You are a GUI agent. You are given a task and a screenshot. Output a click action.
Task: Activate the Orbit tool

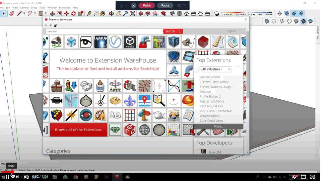111,14
